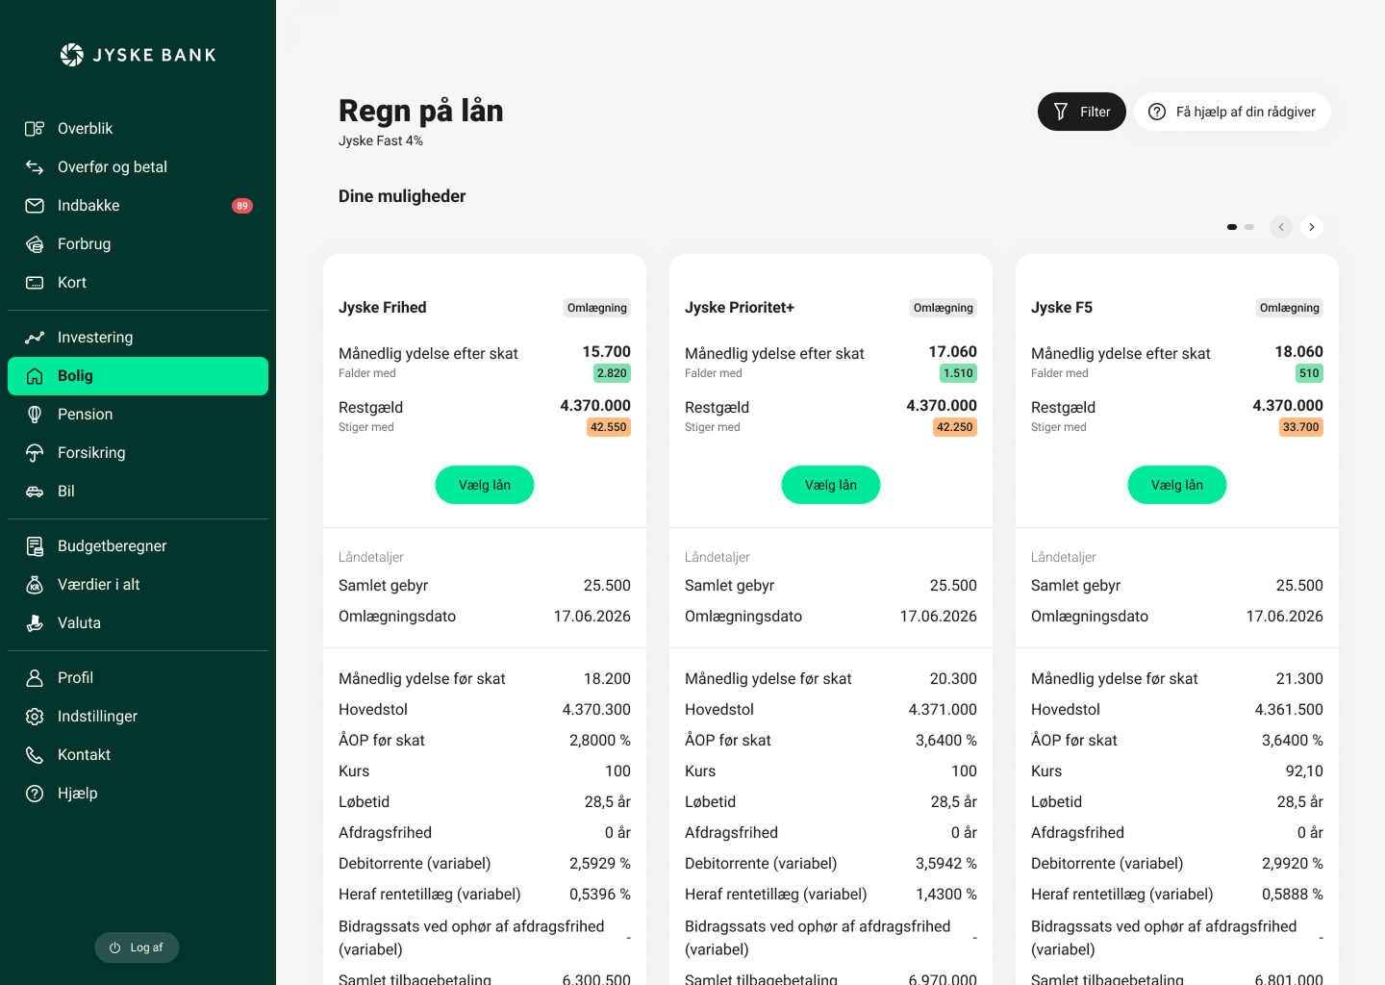Click the Kort card icon
Image resolution: width=1385 pixels, height=985 pixels.
click(35, 283)
